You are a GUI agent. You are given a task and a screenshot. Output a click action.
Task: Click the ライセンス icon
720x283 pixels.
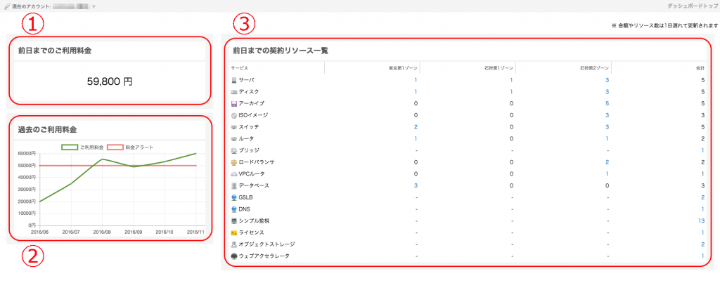click(234, 232)
